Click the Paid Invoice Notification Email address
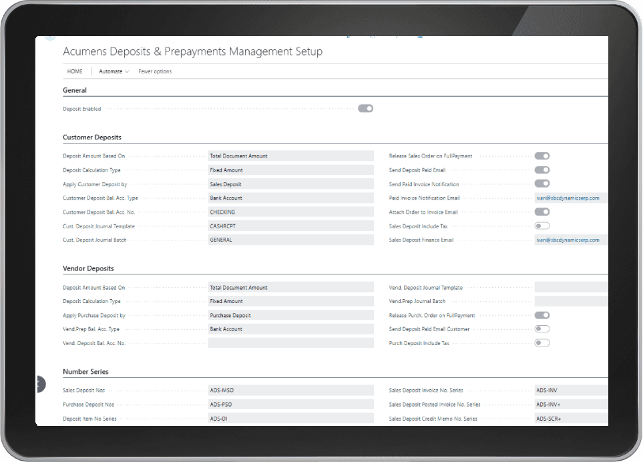This screenshot has height=462, width=643. click(x=568, y=198)
